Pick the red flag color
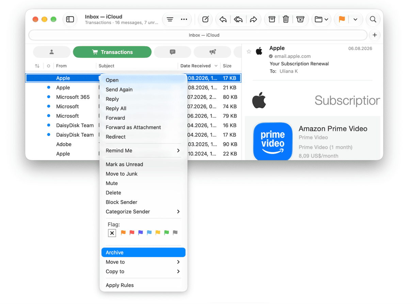414x304 pixels. pos(132,233)
